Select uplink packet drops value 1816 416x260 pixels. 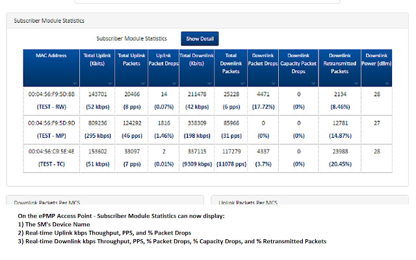[x=164, y=123]
